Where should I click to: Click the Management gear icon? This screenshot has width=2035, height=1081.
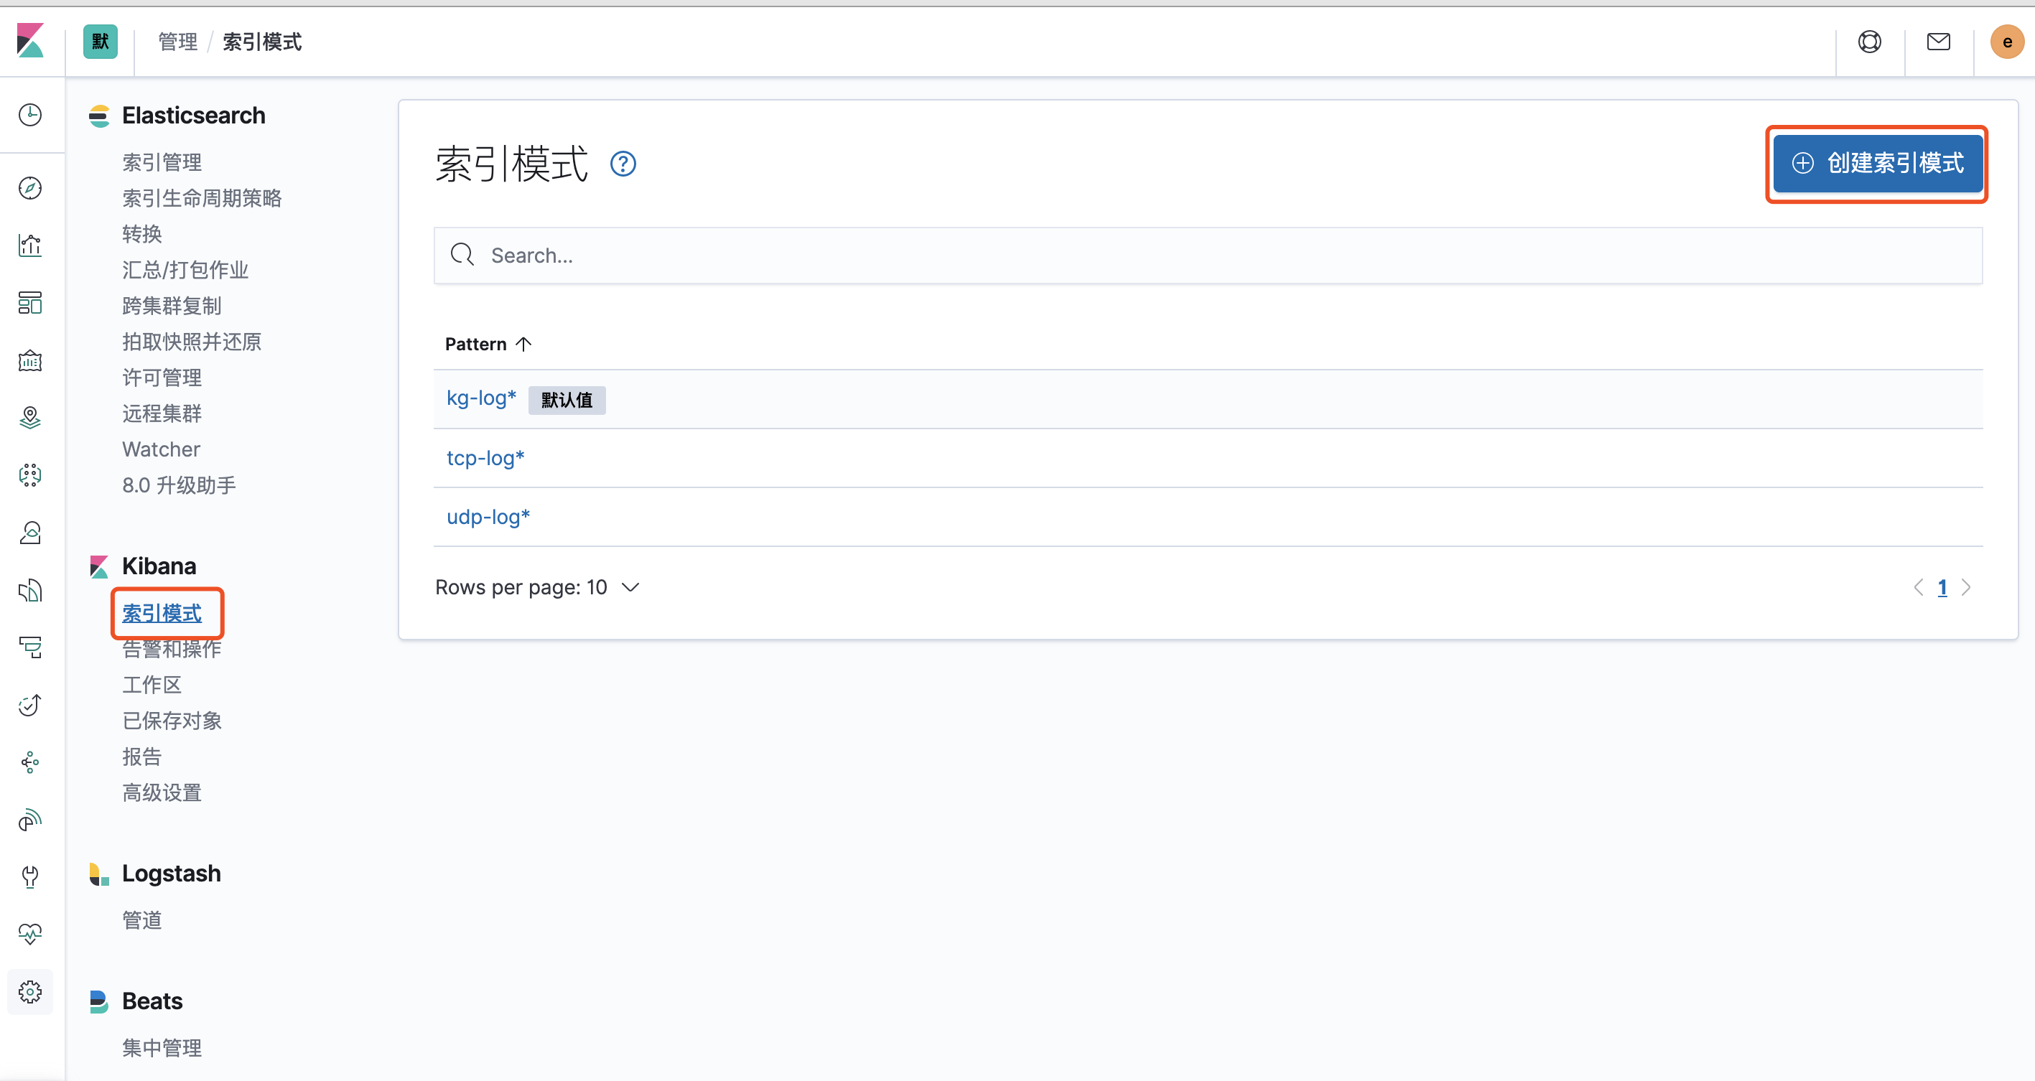click(x=30, y=992)
